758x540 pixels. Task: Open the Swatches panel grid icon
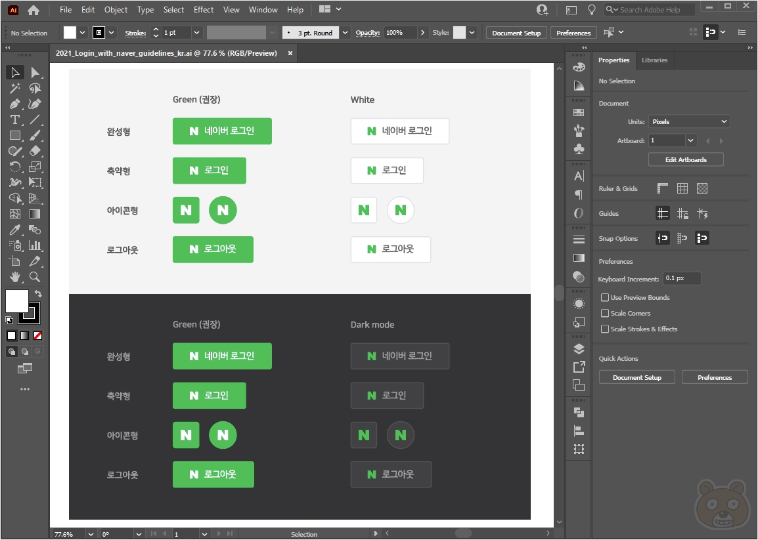point(579,113)
